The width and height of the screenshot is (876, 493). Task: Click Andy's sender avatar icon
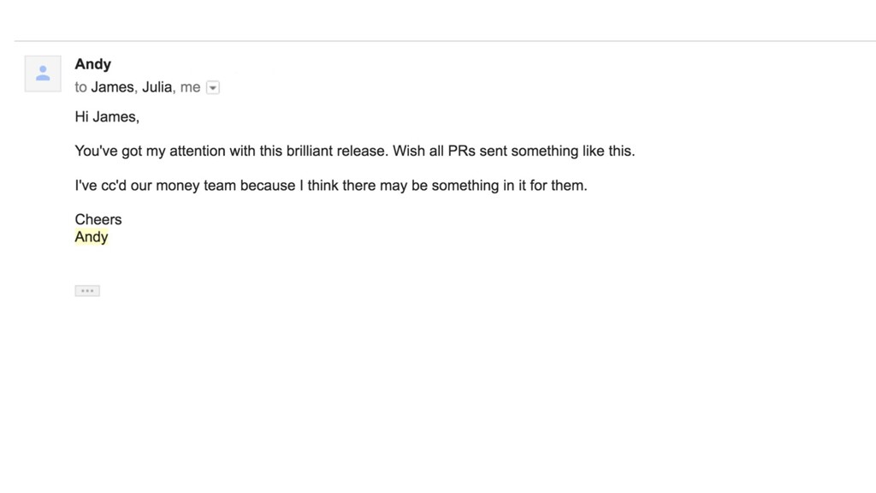pos(43,74)
